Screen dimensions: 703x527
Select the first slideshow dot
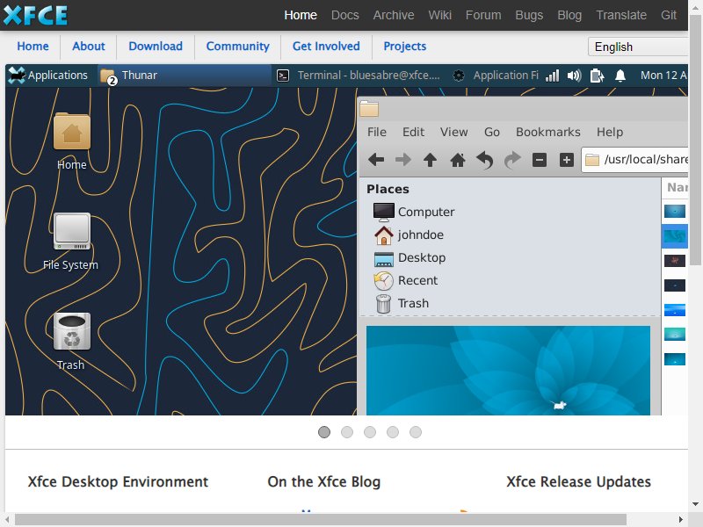(x=324, y=432)
